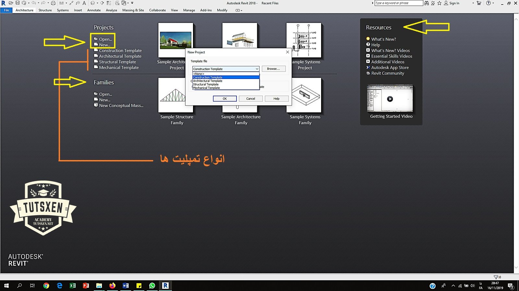Screen dimensions: 519x291
Task: Open the File menu tab
Action: coord(6,10)
